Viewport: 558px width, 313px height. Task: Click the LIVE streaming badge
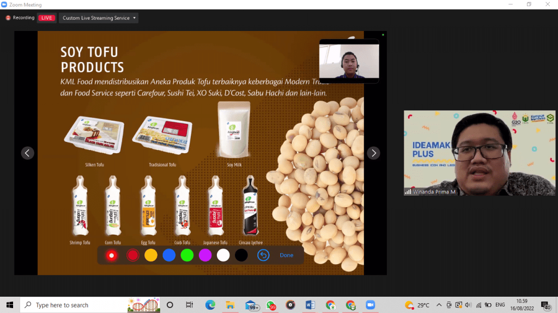[47, 18]
